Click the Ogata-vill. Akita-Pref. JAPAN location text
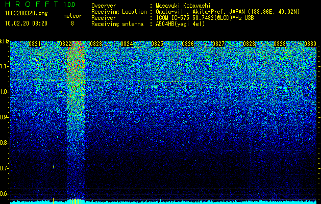Image resolution: width=321 pixels, height=204 pixels. coord(228,12)
